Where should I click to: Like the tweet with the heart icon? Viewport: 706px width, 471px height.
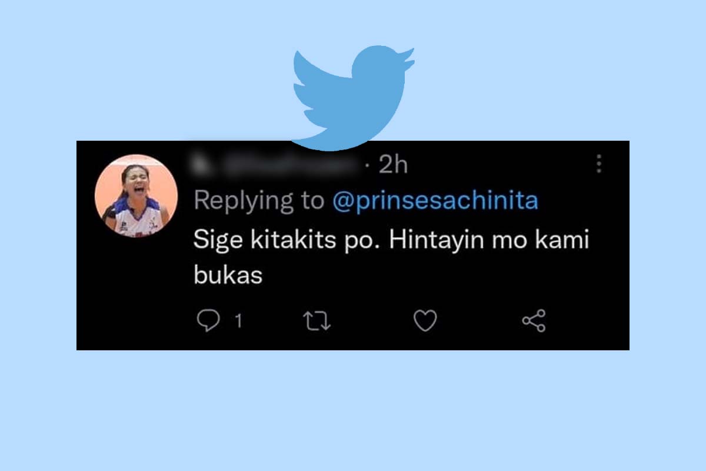coord(425,321)
